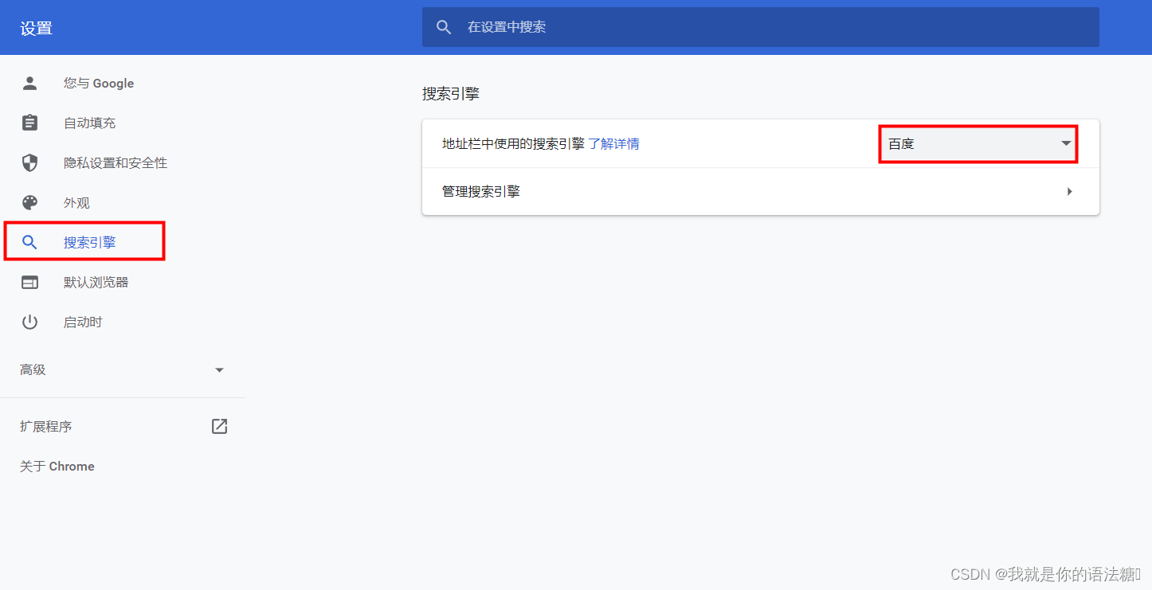Go to the 自动填充 section

89,123
